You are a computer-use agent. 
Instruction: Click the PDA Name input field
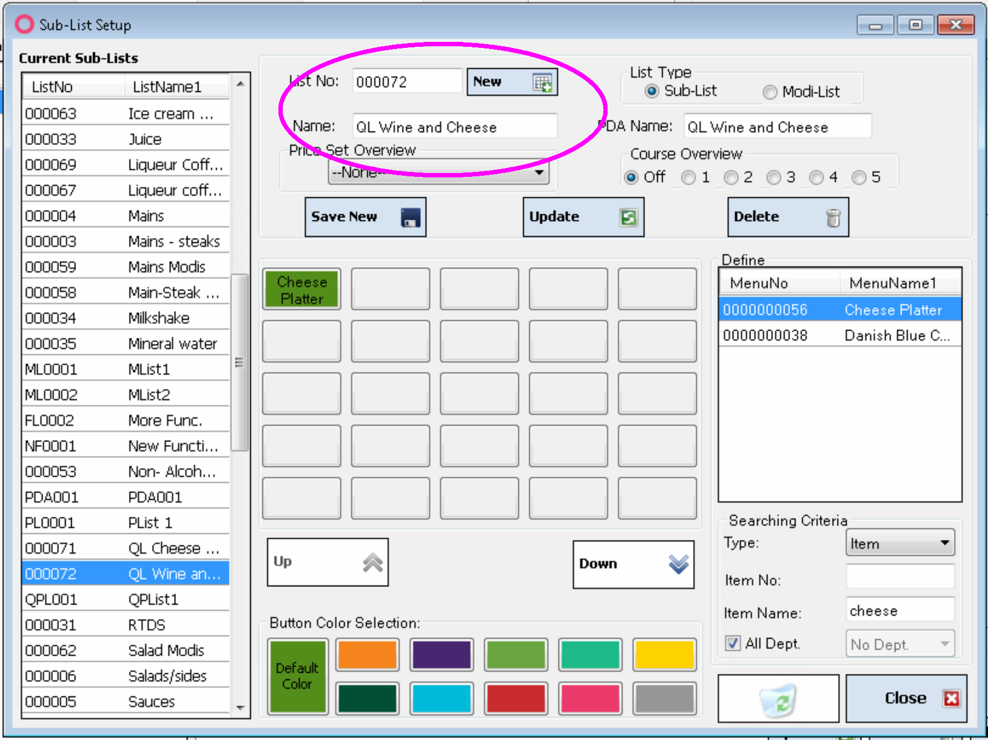[777, 127]
